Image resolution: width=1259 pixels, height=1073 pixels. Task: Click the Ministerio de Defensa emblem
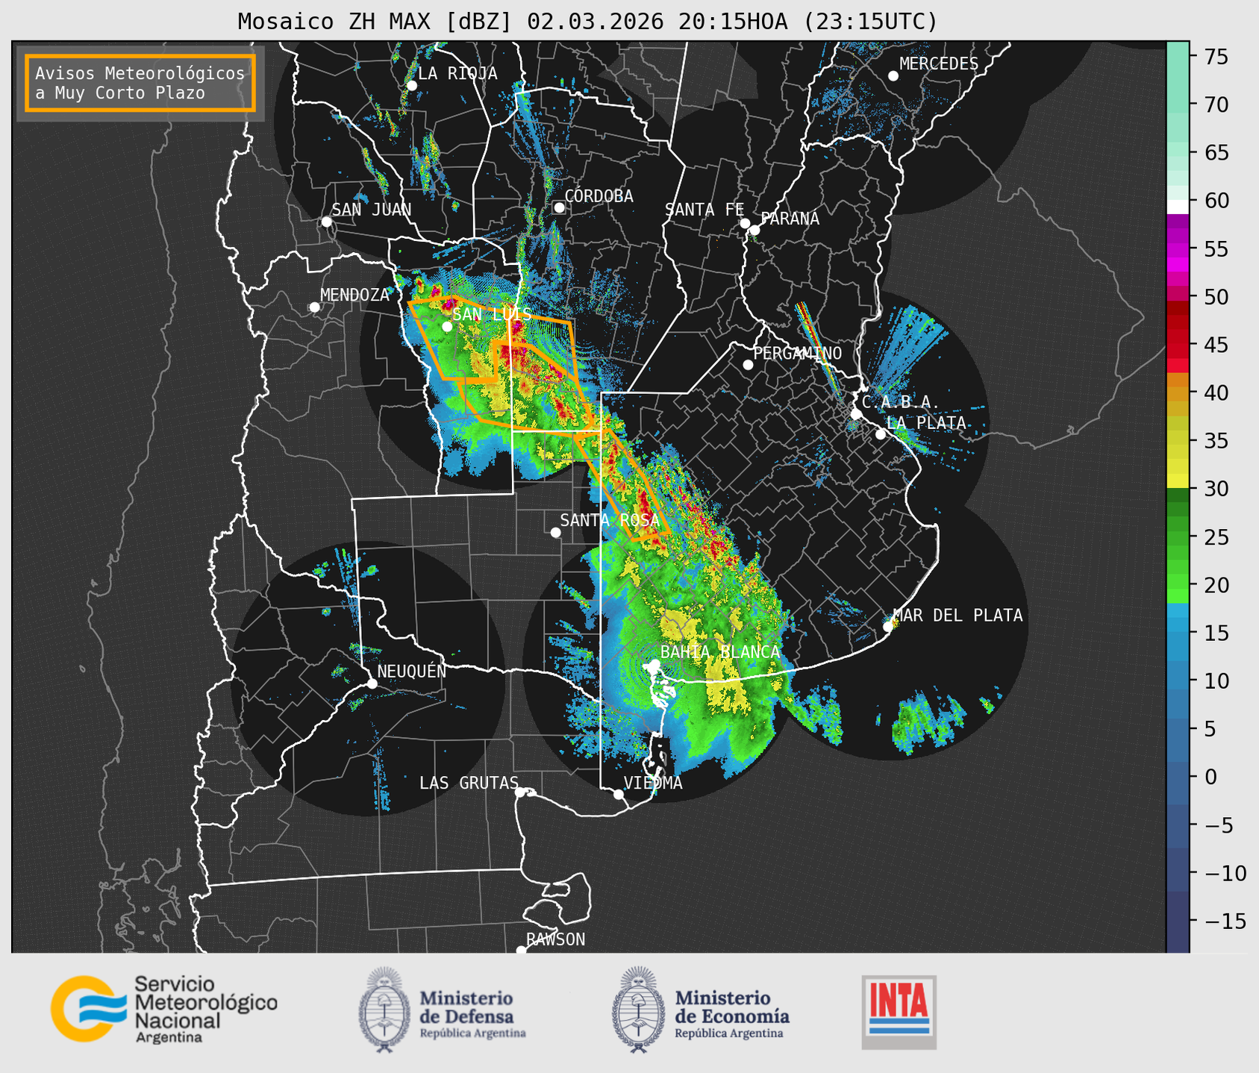tap(384, 1010)
